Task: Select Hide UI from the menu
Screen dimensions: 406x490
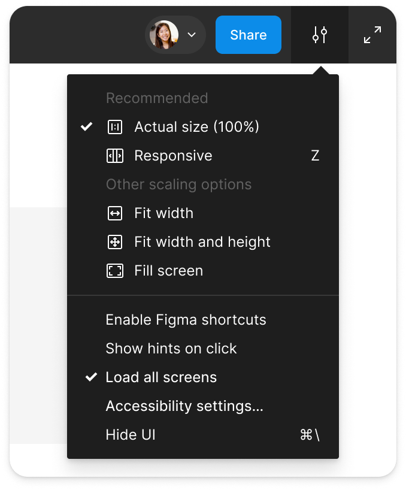Action: [x=130, y=434]
